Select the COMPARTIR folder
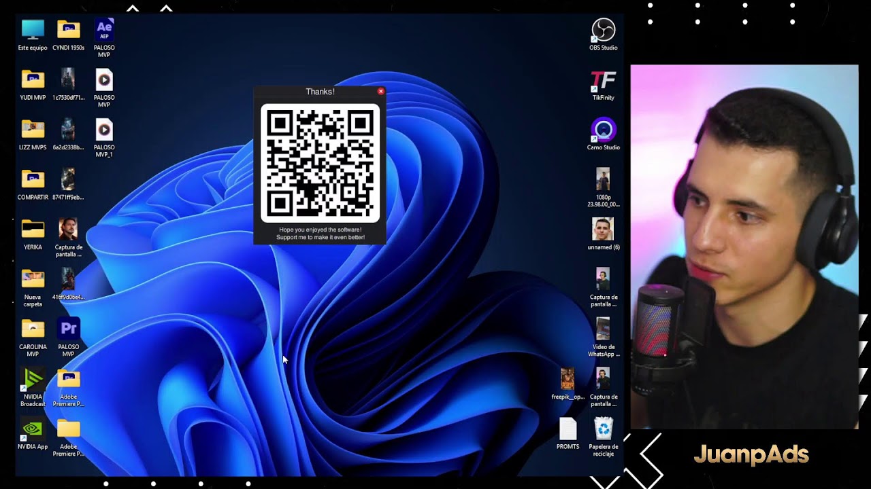Viewport: 871px width, 489px height. click(33, 185)
